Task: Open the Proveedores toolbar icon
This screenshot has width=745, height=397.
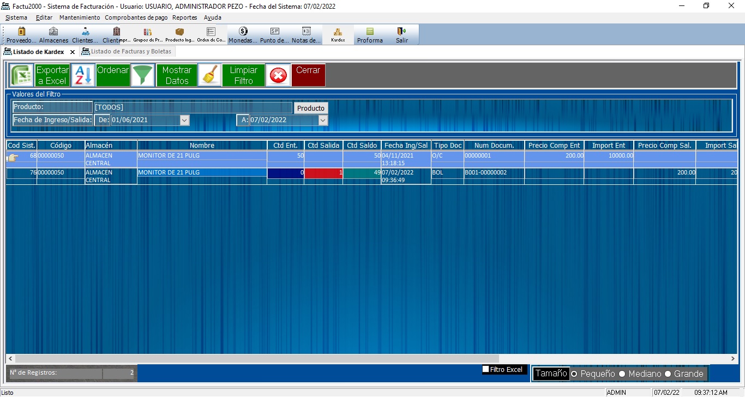Action: click(21, 35)
